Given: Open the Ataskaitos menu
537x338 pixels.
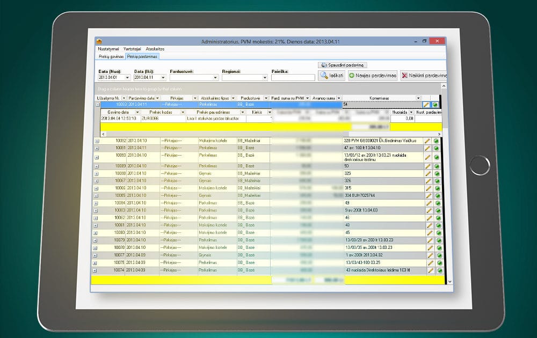Looking at the screenshot, I should (155, 49).
